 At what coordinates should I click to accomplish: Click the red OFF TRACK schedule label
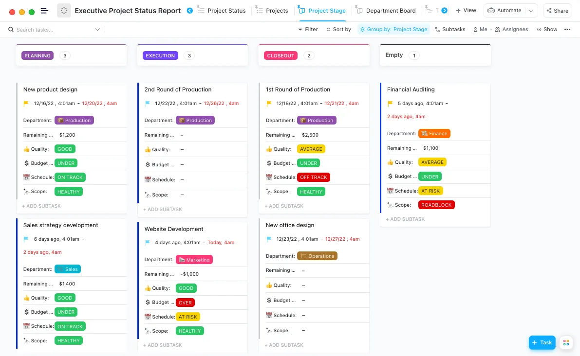click(313, 177)
